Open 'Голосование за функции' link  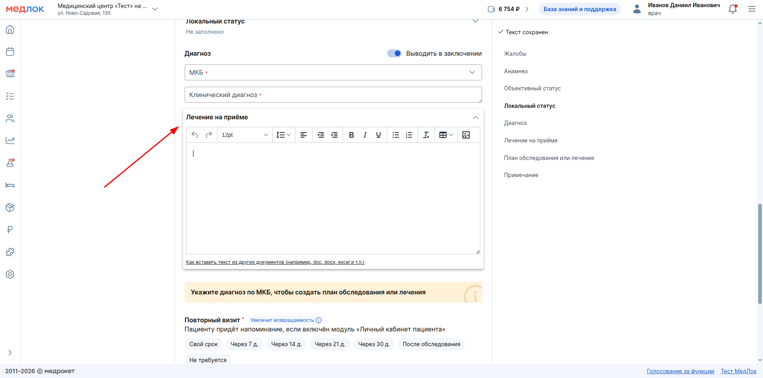(x=680, y=371)
